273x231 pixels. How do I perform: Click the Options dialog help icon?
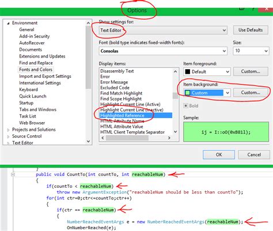click(253, 9)
